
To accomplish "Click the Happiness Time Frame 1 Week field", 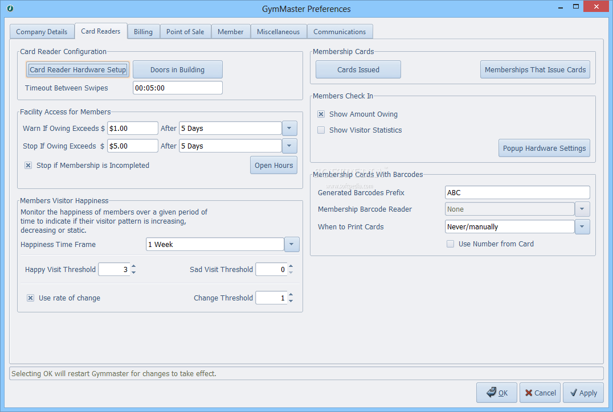I will (215, 245).
